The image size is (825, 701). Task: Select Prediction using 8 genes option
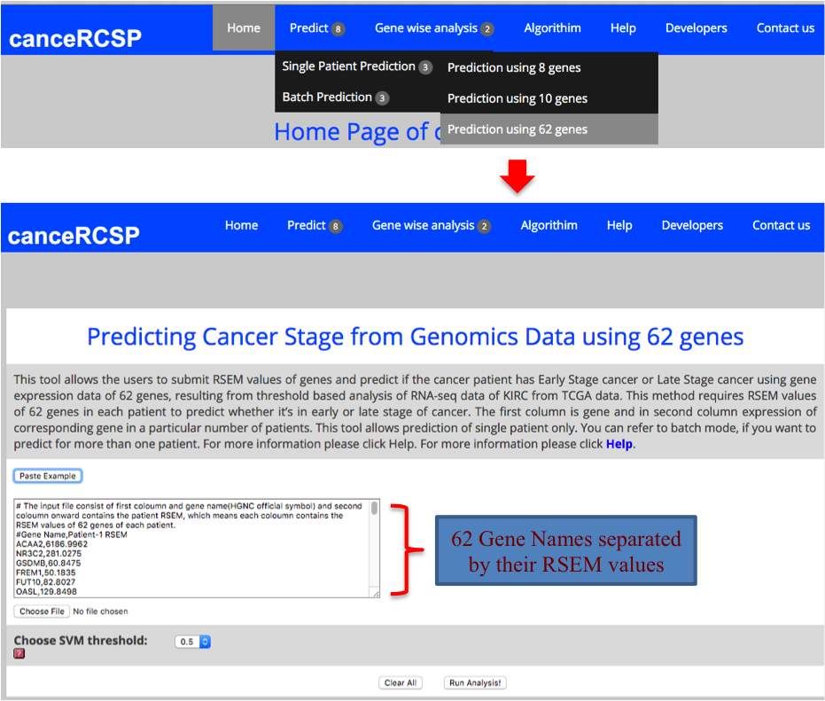514,67
